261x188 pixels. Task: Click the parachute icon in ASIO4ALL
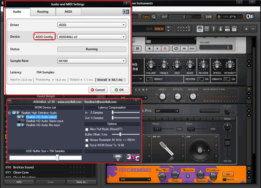[x=118, y=158]
